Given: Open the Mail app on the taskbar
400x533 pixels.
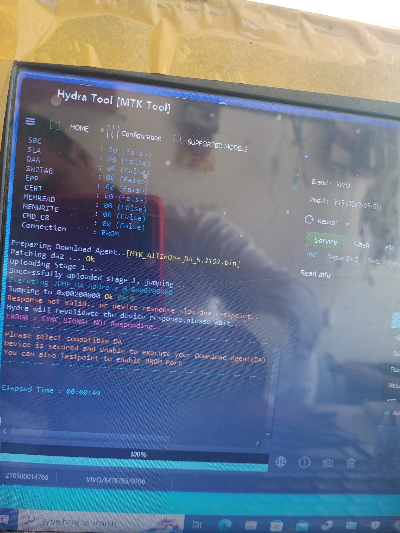Looking at the screenshot, I should pos(302,525).
